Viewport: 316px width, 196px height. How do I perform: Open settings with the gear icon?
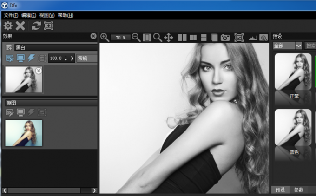click(x=8, y=26)
